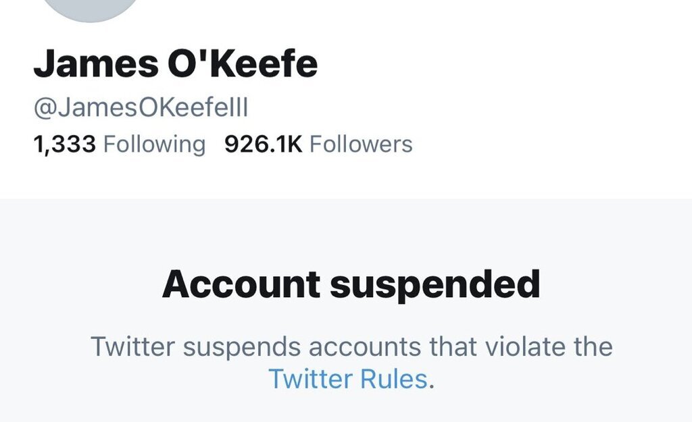The width and height of the screenshot is (692, 422).
Task: Click the word 'accounts' in the suspension notice
Action: click(366, 347)
